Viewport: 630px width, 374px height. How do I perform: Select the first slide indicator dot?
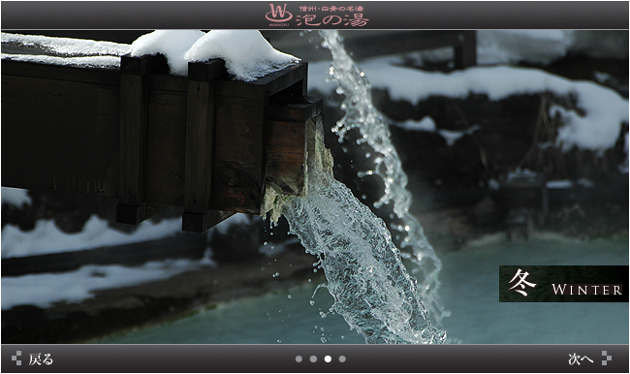[x=299, y=358]
